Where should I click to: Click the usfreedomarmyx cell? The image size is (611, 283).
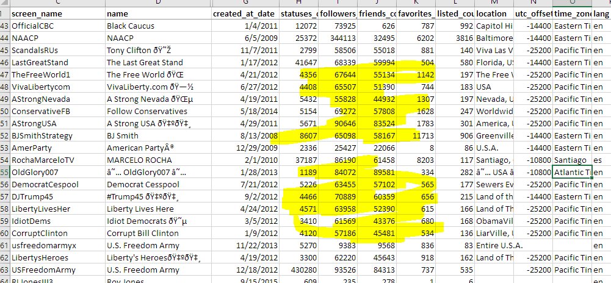point(57,246)
